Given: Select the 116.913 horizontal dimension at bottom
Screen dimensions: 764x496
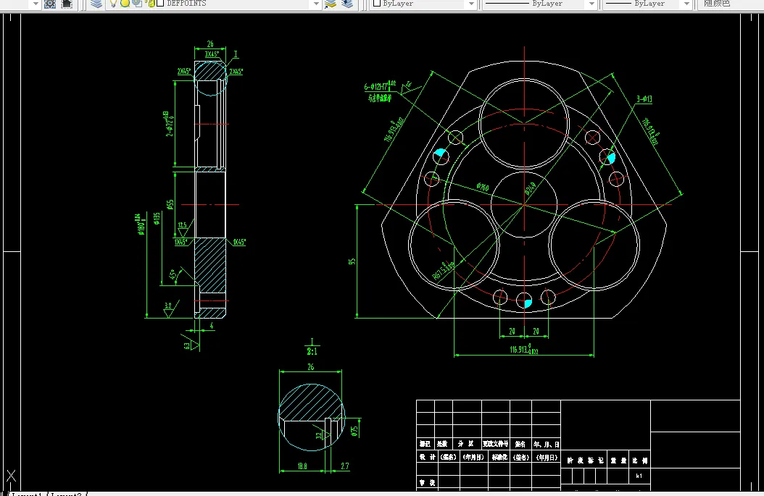Looking at the screenshot, I should [524, 350].
